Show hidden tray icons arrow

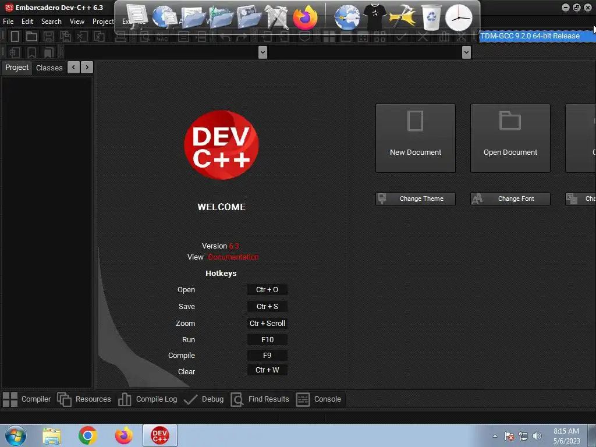click(x=495, y=436)
